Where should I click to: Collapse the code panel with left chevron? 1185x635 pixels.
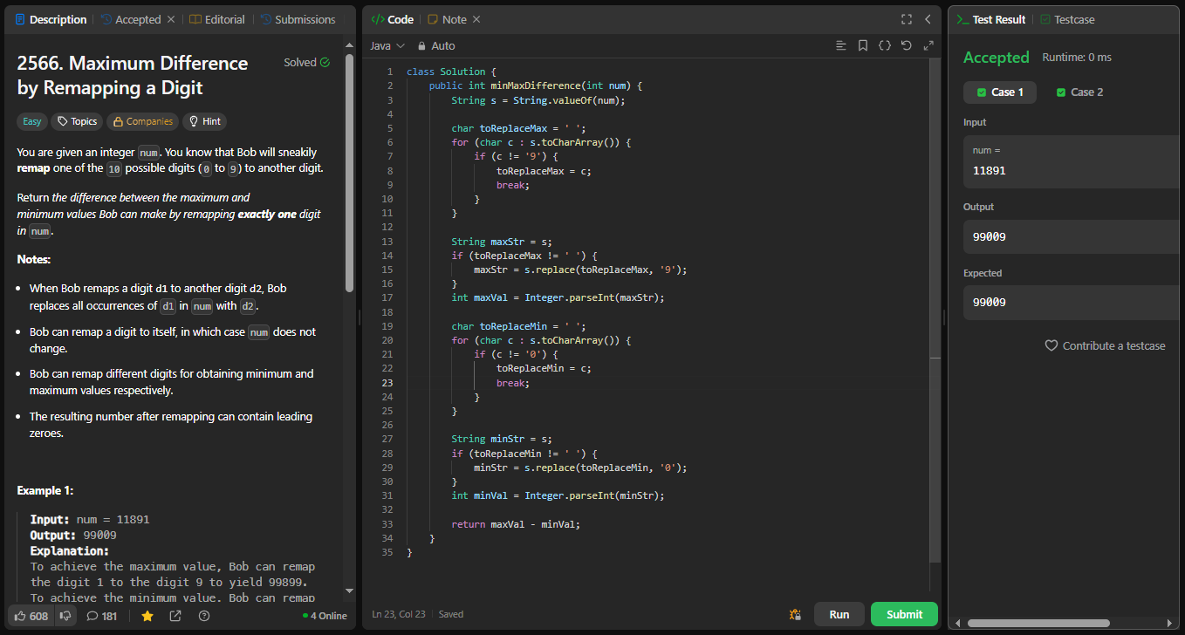pyautogui.click(x=928, y=19)
